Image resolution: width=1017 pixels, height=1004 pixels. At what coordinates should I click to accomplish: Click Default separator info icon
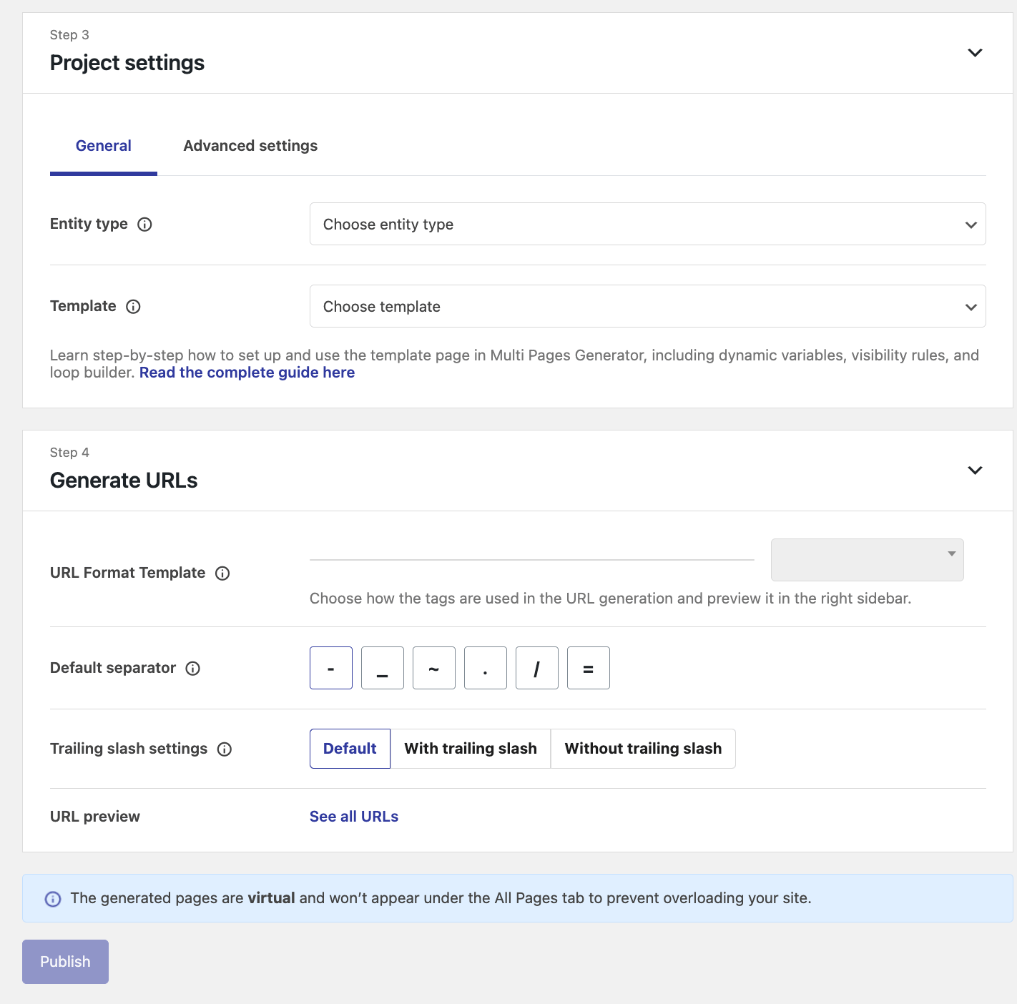(192, 669)
